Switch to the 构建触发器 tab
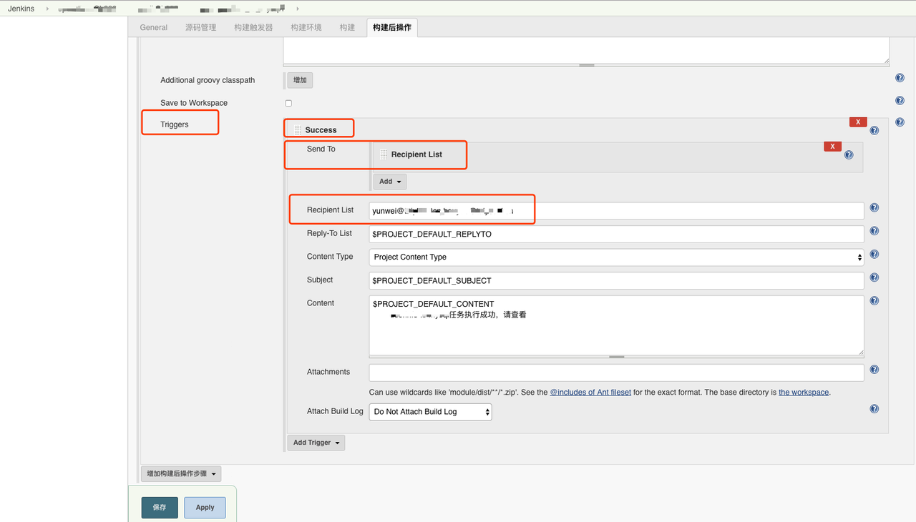The width and height of the screenshot is (916, 522). pyautogui.click(x=253, y=27)
